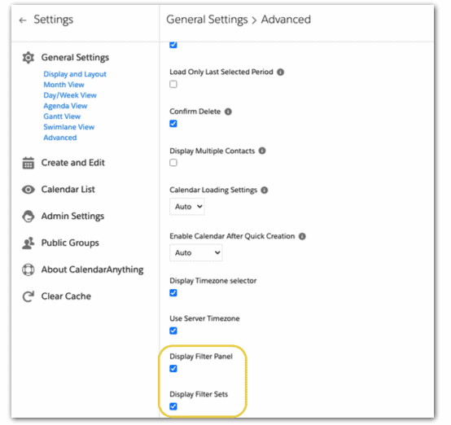Disable the Display Filter Sets checkbox
The width and height of the screenshot is (451, 425).
coord(173,406)
